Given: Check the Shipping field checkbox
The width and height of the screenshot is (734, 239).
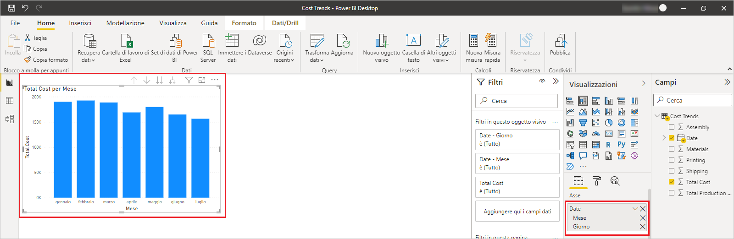Looking at the screenshot, I should click(672, 171).
